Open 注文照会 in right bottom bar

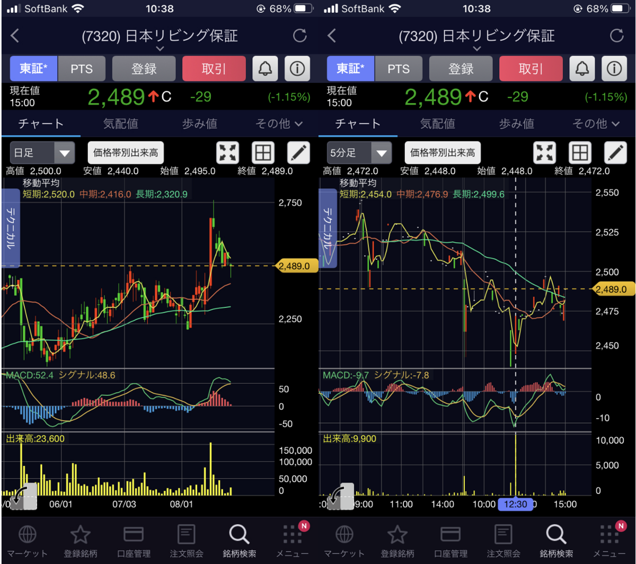click(503, 541)
